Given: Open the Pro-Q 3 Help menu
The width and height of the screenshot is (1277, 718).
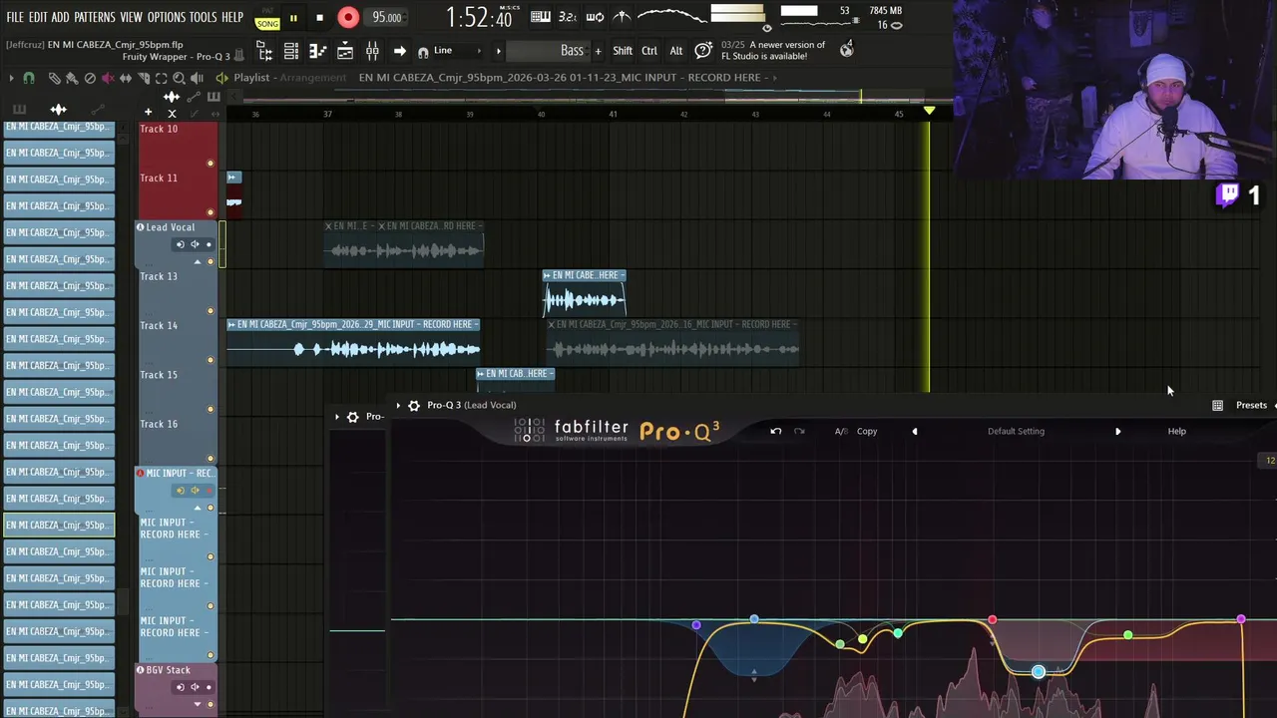Looking at the screenshot, I should tap(1177, 431).
